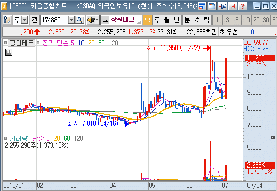The height and width of the screenshot is (191, 277).
Task: Click the 최저 7,010 (04/16) low label
Action: tap(93, 123)
